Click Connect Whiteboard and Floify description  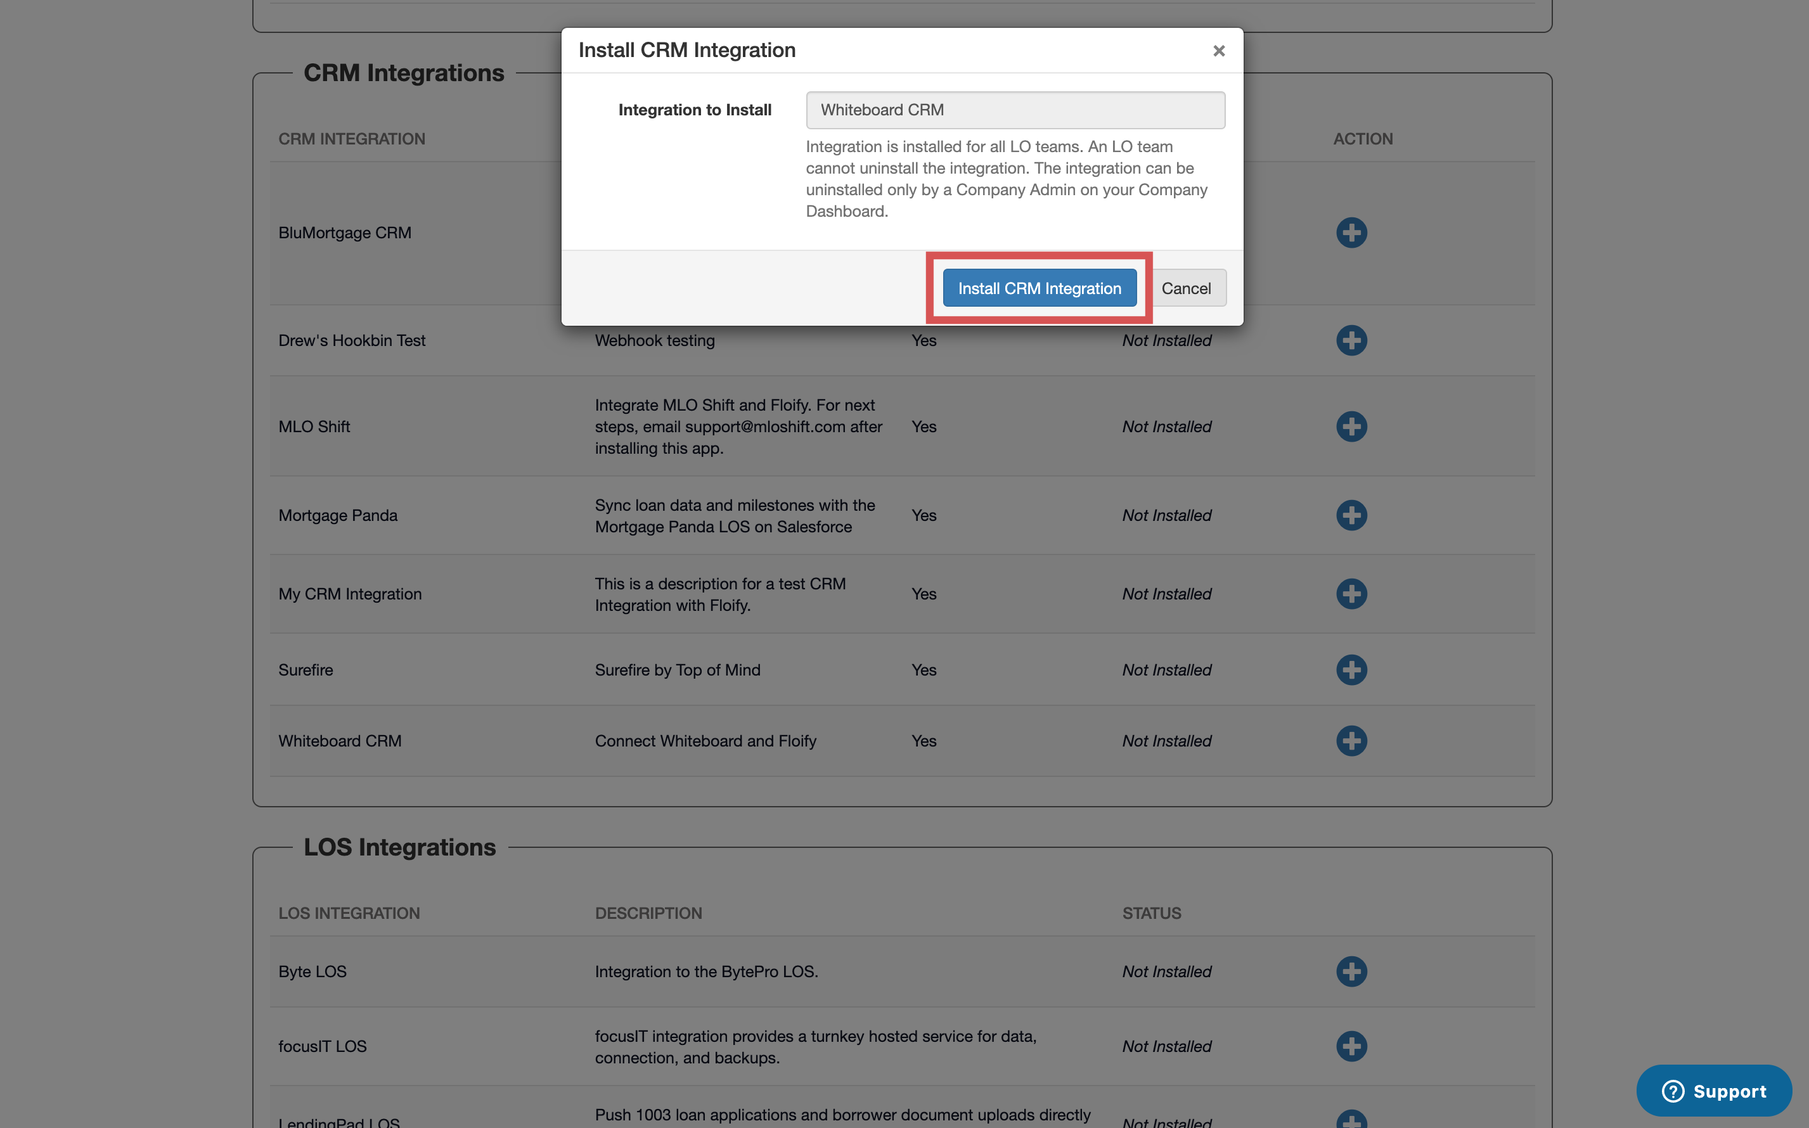point(705,741)
